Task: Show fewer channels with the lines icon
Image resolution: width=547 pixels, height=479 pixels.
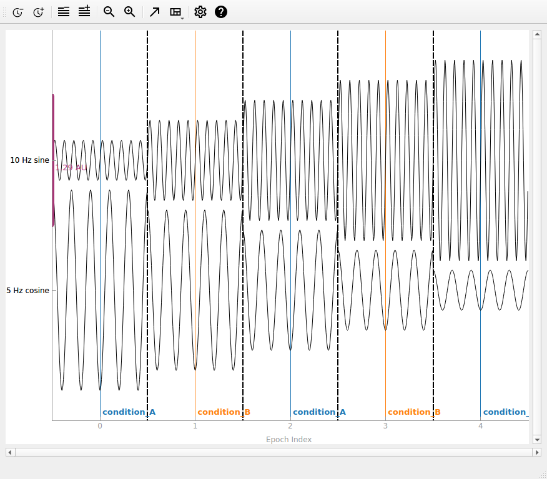Action: pos(64,12)
